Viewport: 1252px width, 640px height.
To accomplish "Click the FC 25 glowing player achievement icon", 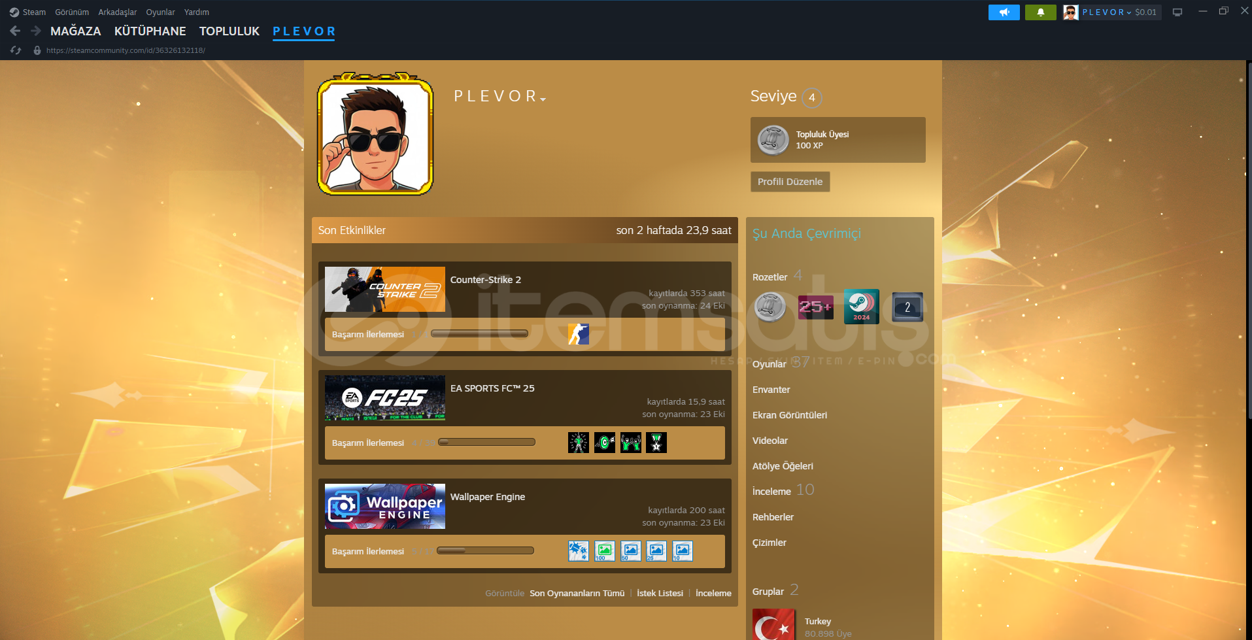I will (x=579, y=443).
